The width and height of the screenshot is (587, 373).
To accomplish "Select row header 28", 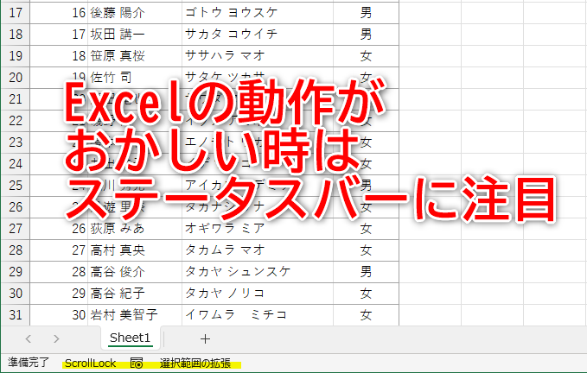I will (x=16, y=250).
